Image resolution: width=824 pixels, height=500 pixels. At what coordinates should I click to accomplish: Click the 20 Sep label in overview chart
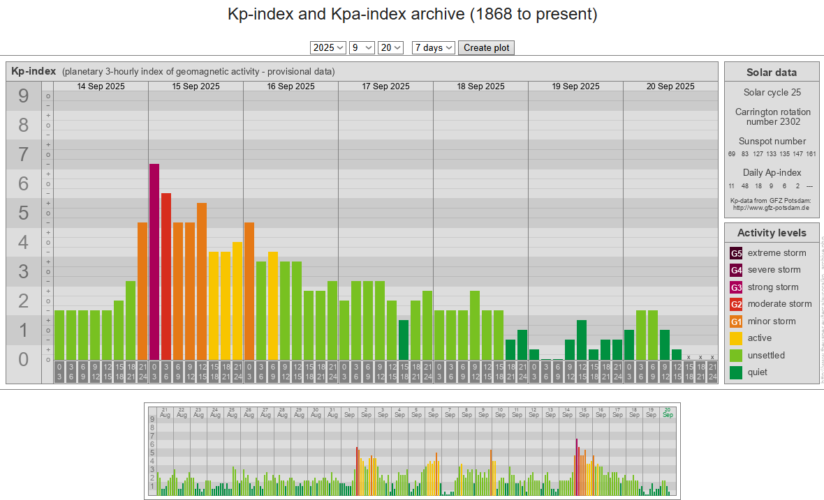click(x=668, y=412)
